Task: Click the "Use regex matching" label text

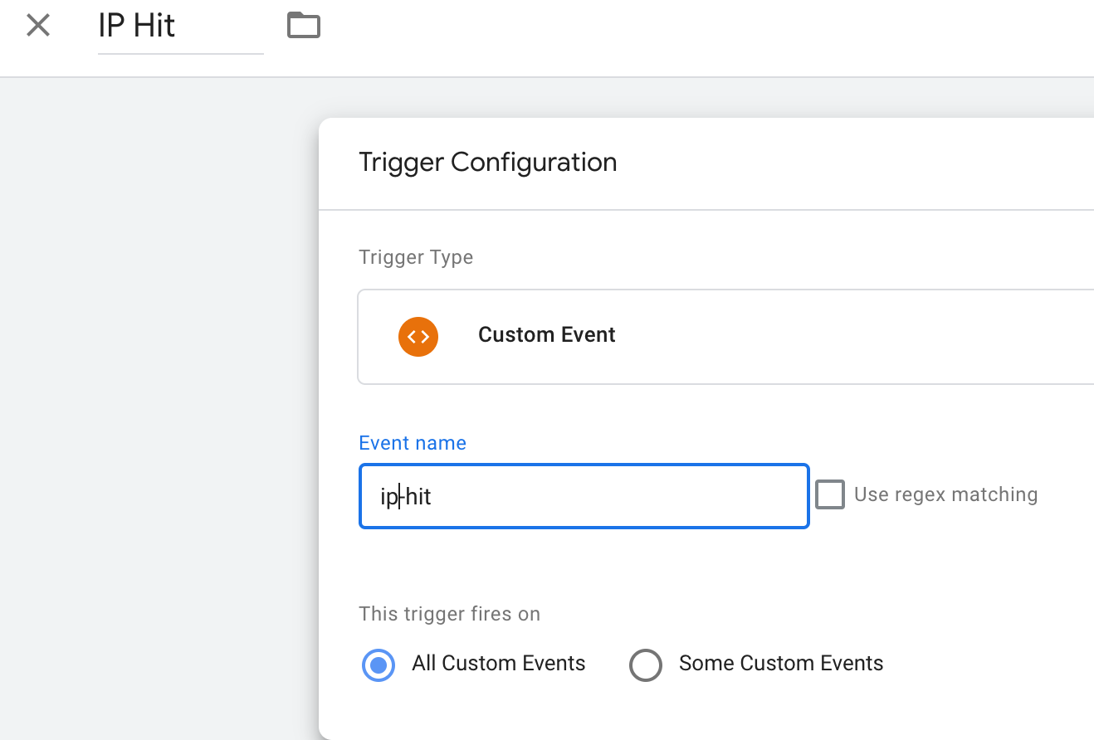Action: [x=945, y=494]
